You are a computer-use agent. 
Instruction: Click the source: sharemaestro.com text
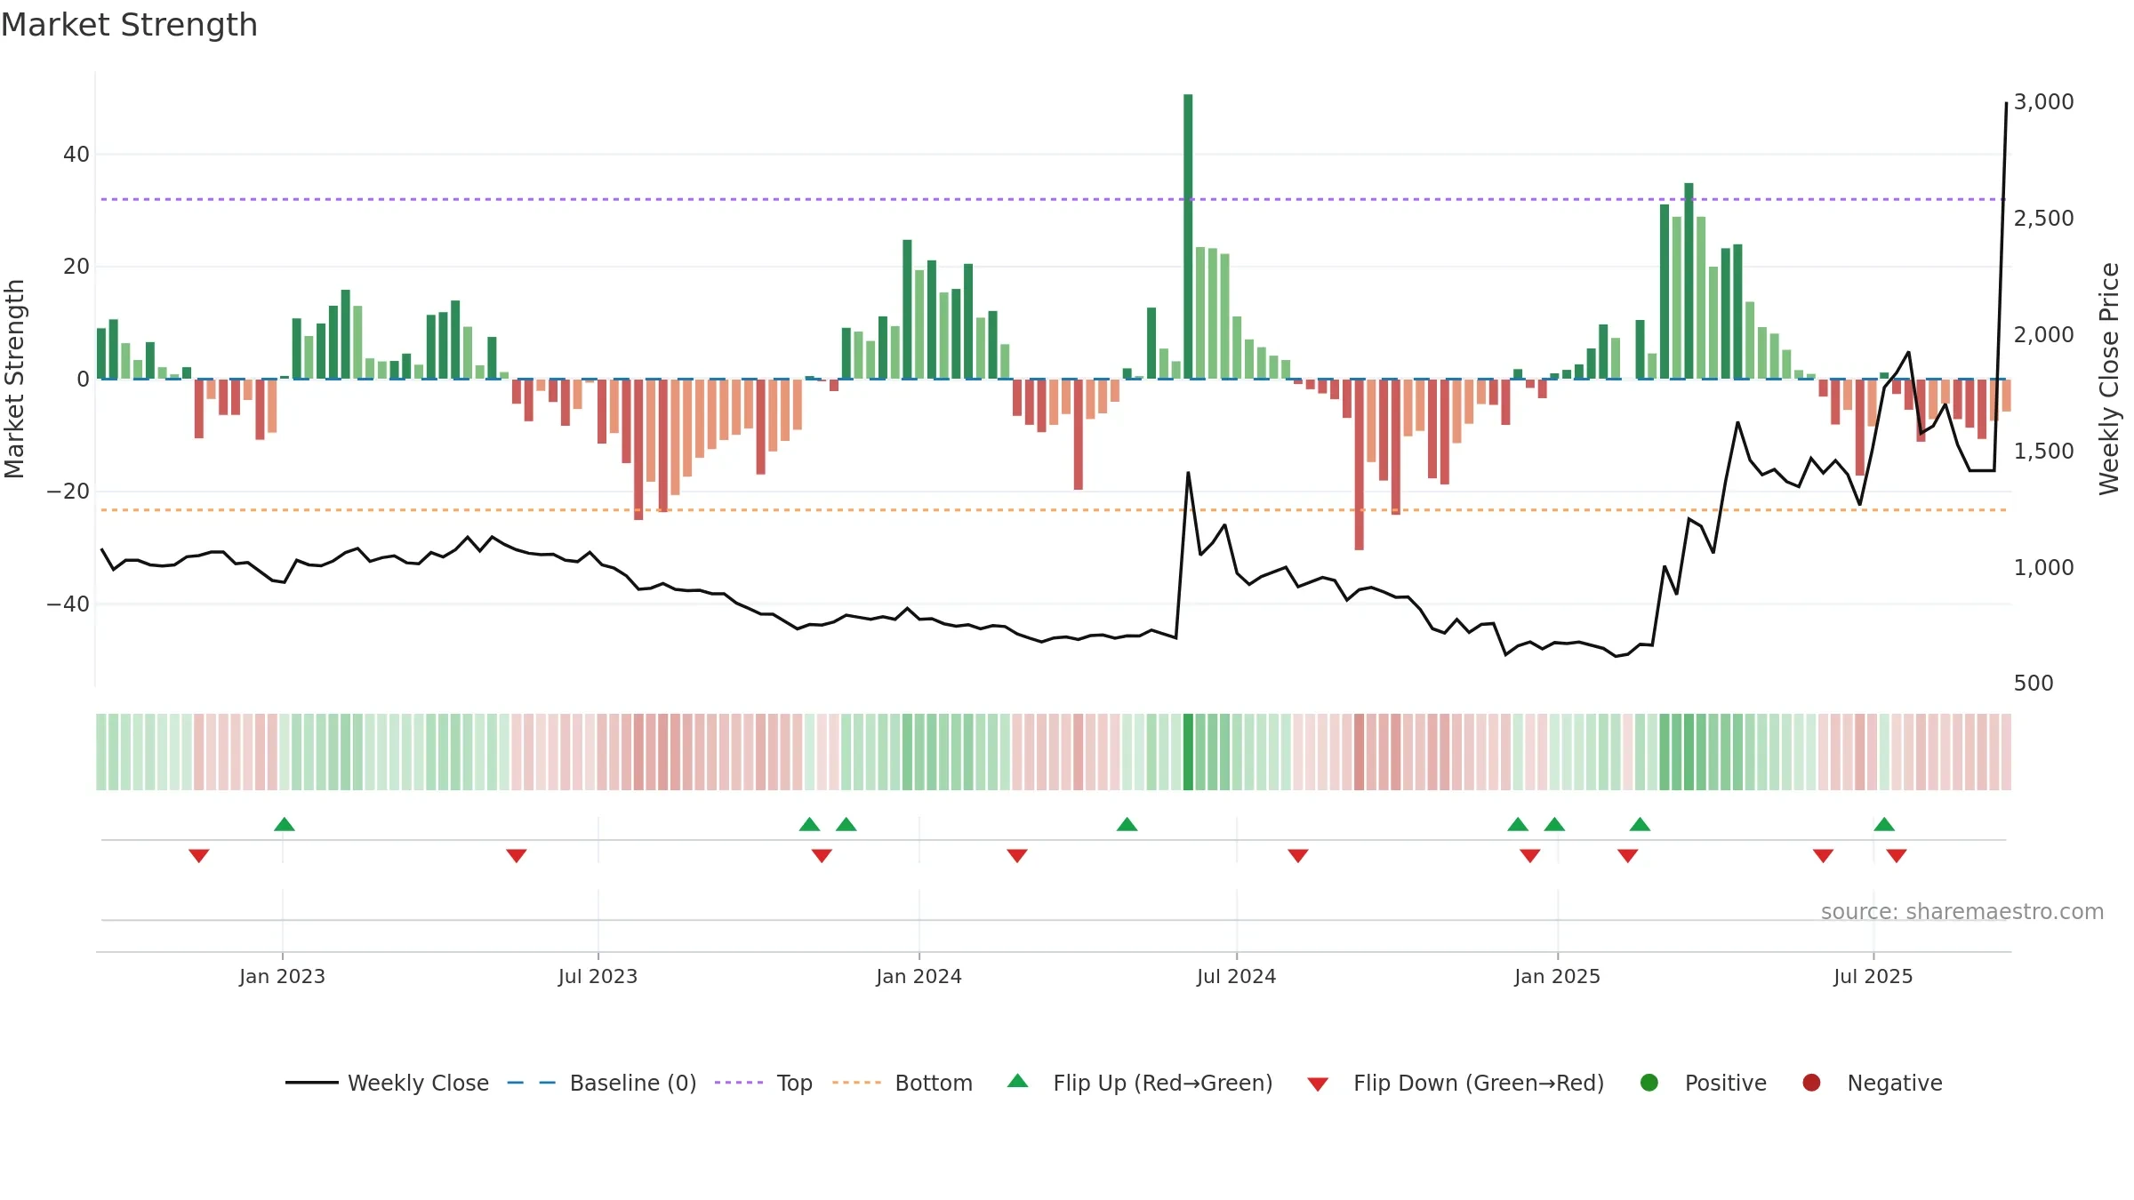[x=1962, y=912]
